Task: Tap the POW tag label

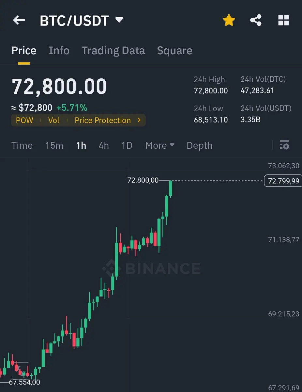Action: click(x=24, y=120)
